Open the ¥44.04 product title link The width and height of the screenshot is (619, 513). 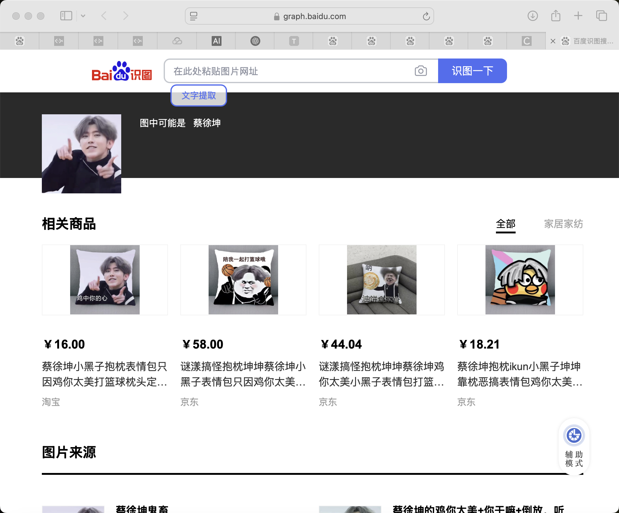[381, 374]
